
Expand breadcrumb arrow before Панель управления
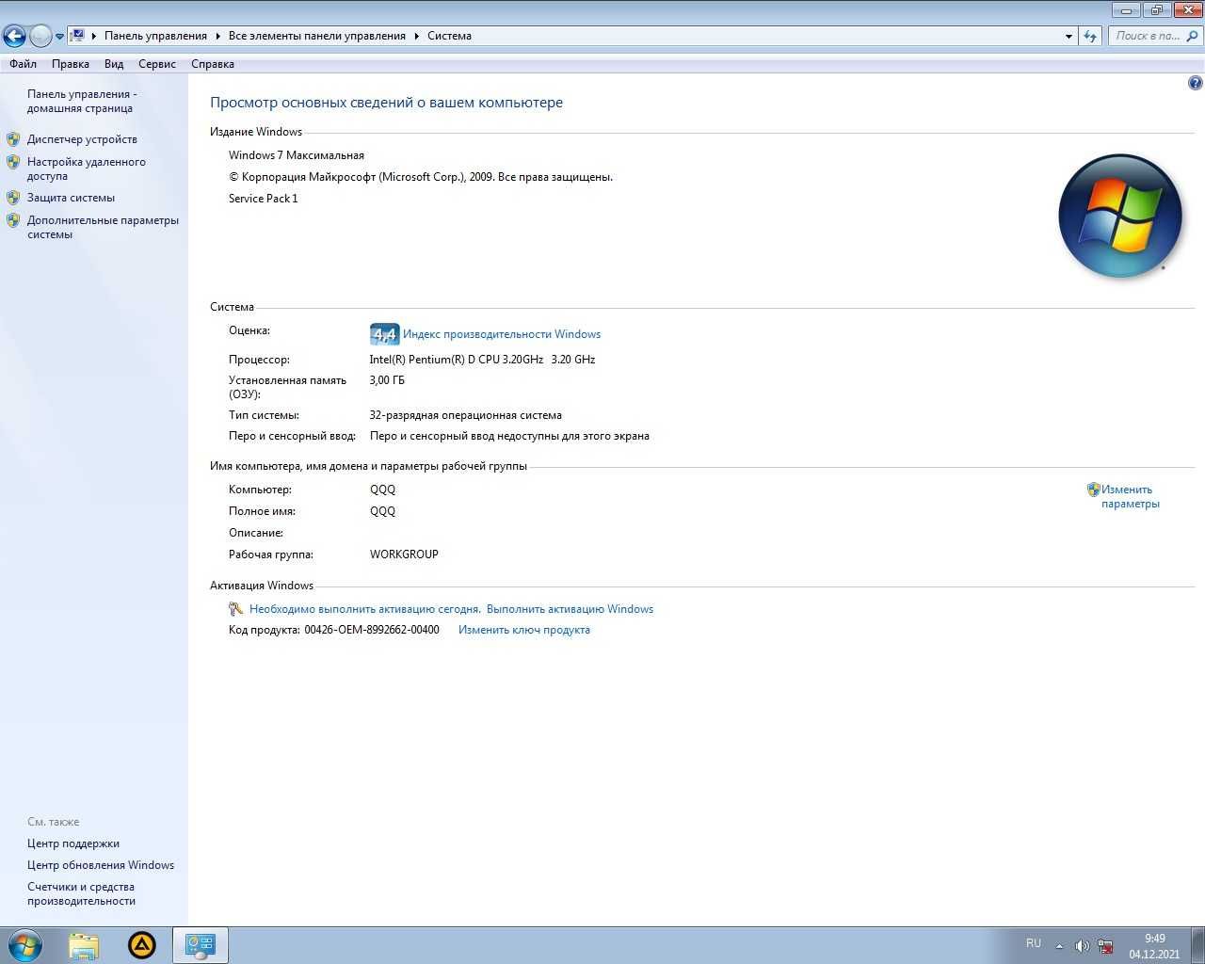click(94, 36)
